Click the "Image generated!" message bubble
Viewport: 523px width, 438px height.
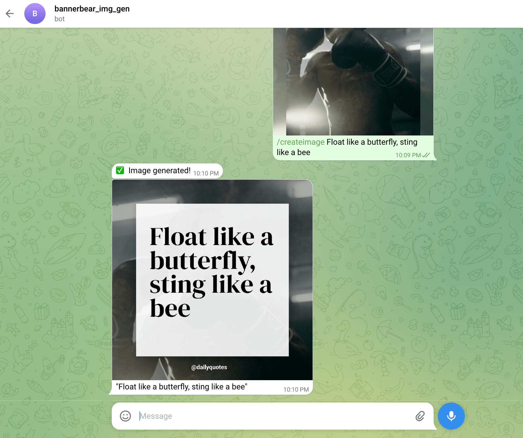[159, 170]
